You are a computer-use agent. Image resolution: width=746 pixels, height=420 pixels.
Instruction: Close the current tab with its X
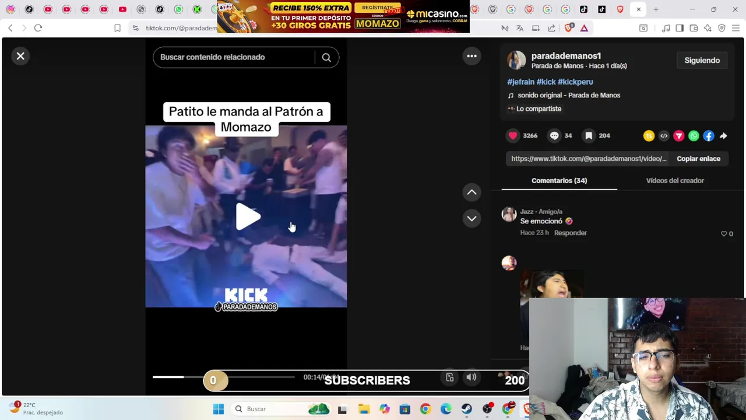click(x=638, y=9)
